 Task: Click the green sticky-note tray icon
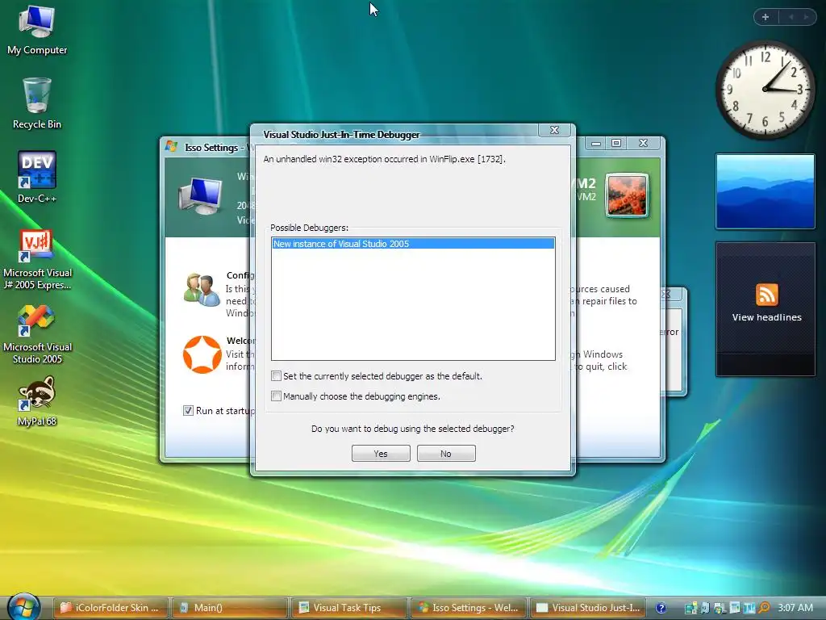tap(690, 608)
